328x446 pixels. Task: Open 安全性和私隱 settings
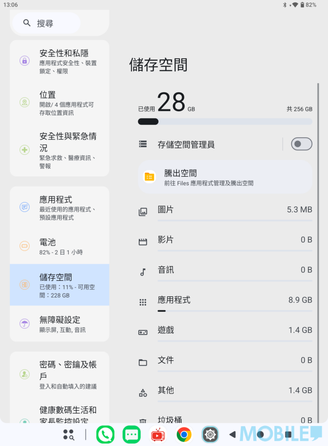point(59,61)
